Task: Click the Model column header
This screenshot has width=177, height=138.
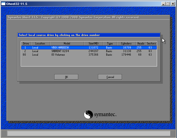Action: [x=67, y=44]
